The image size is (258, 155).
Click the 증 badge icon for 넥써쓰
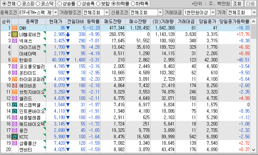click(15, 41)
